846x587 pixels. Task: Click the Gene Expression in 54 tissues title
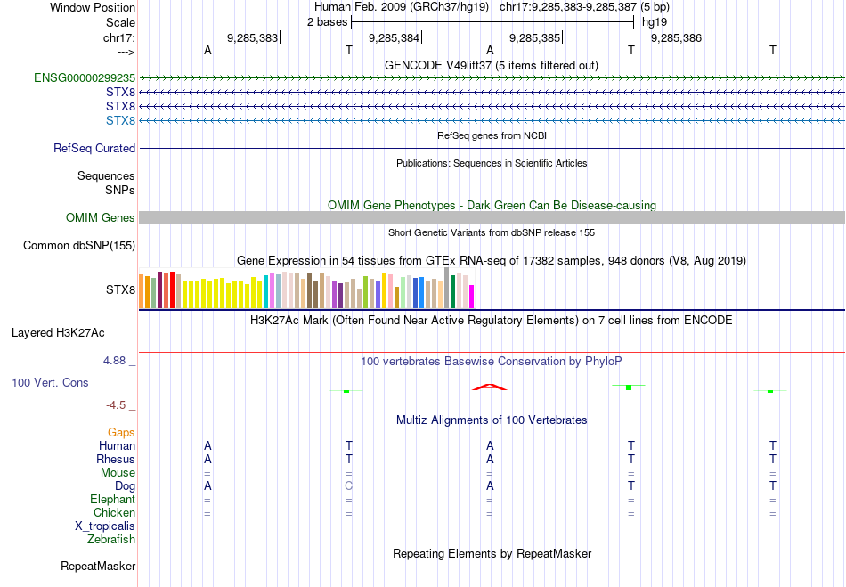point(491,261)
